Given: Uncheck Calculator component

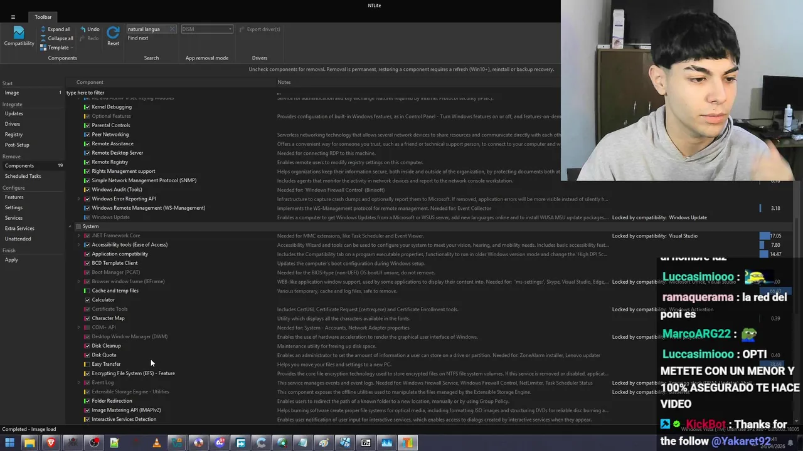Looking at the screenshot, I should click(87, 300).
